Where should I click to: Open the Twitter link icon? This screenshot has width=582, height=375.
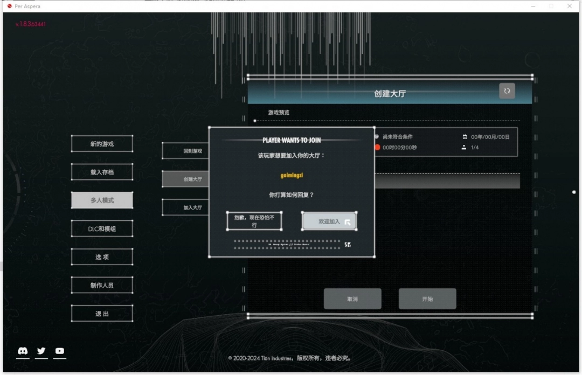click(x=41, y=351)
